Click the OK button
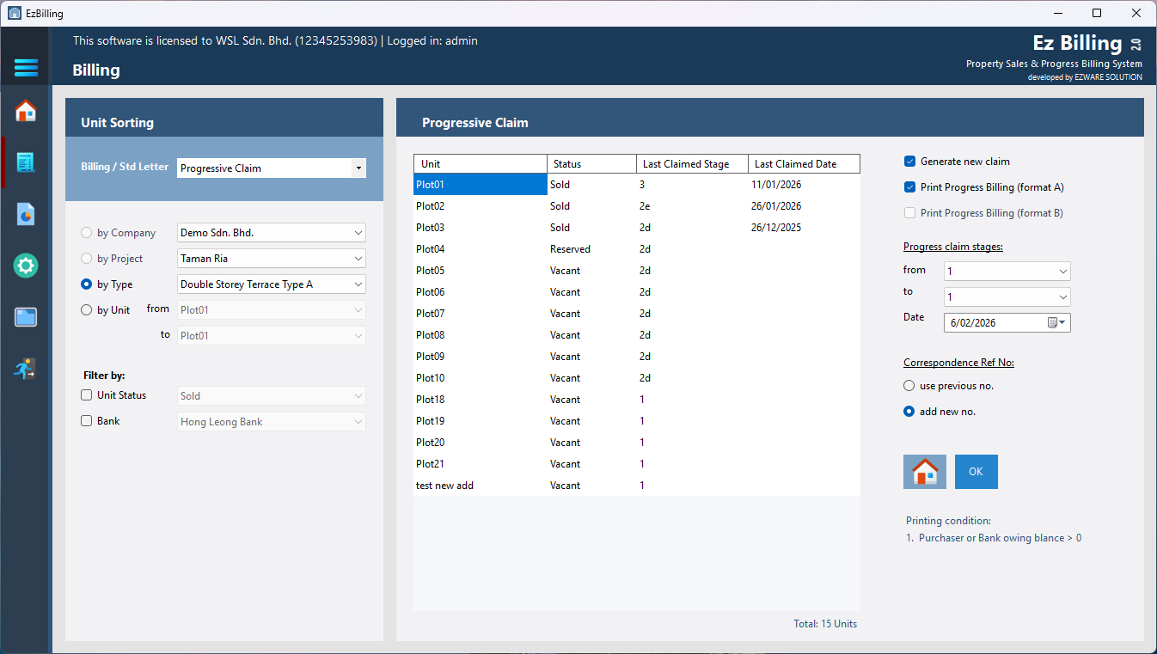Screen dimensions: 1157x654 click(x=976, y=472)
